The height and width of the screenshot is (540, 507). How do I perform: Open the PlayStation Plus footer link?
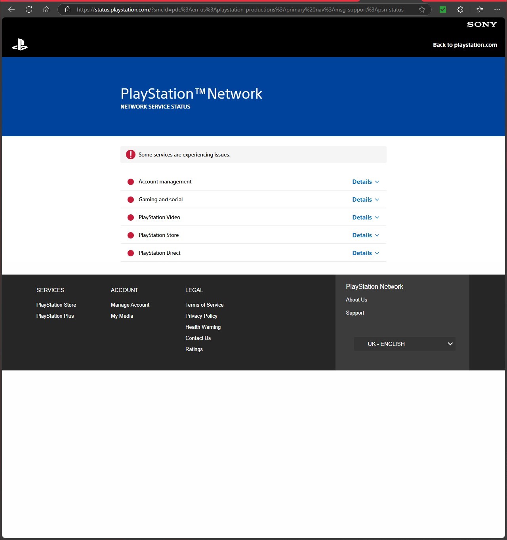pos(55,316)
